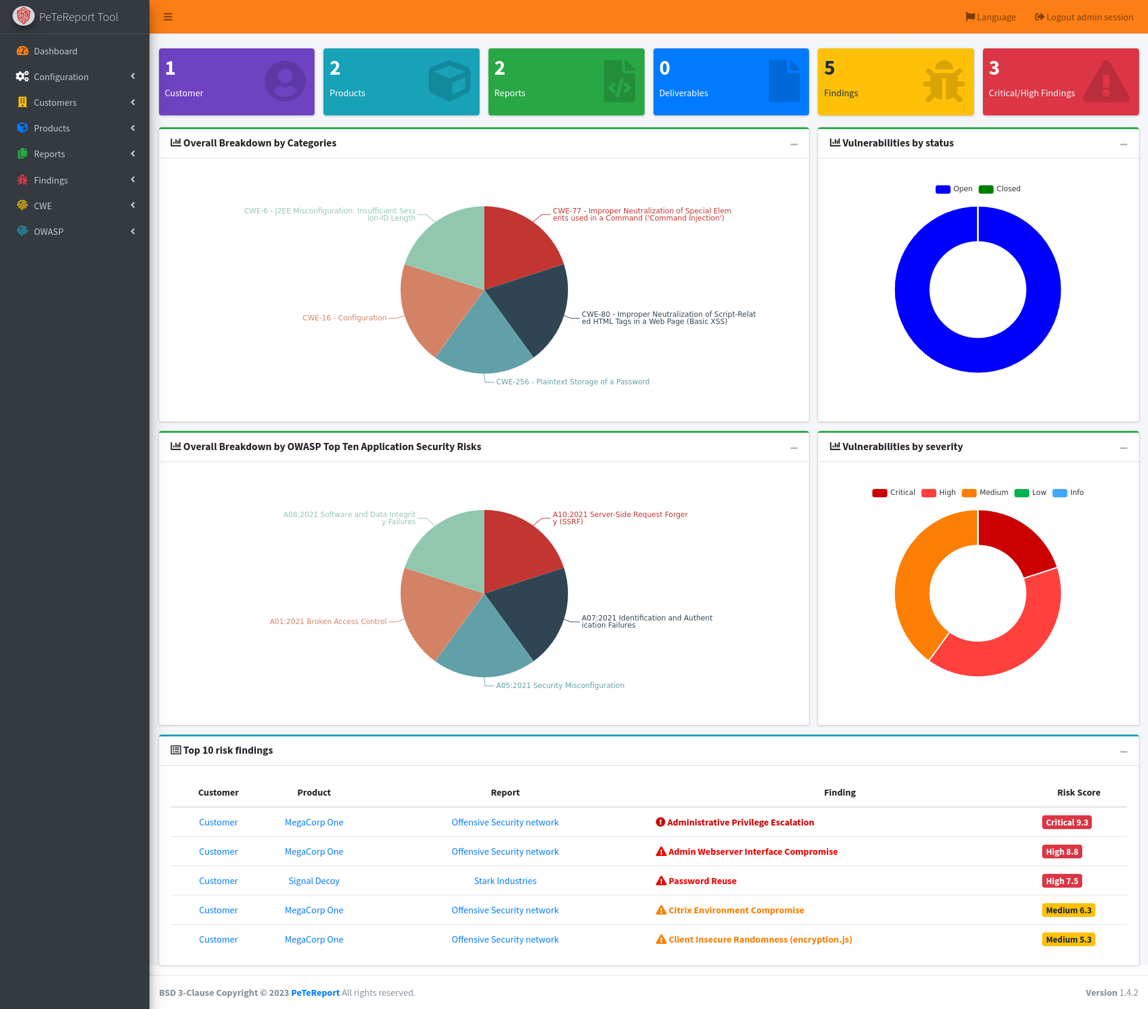This screenshot has width=1148, height=1009.
Task: Collapse the Top 10 risk findings panel
Action: 1123,751
